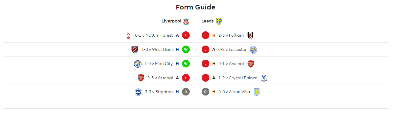Open the Nott'm Forest badge
The width and height of the screenshot is (406, 118).
click(128, 35)
